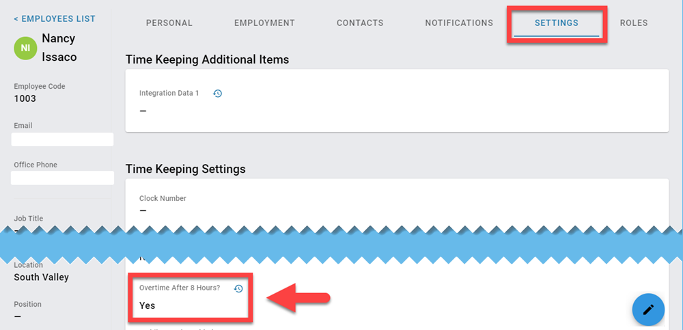Viewport: 683px width, 330px height.
Task: Go back to the Employees List
Action: [x=55, y=18]
